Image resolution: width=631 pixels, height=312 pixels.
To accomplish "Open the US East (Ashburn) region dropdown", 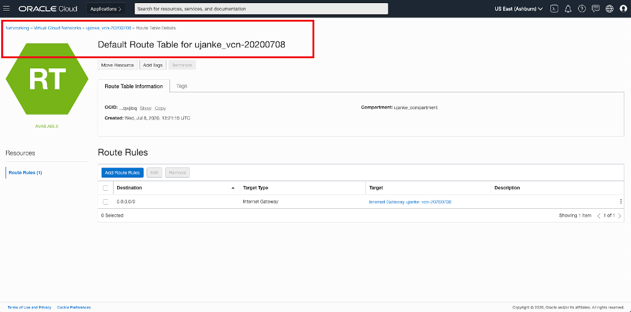I will coord(518,8).
